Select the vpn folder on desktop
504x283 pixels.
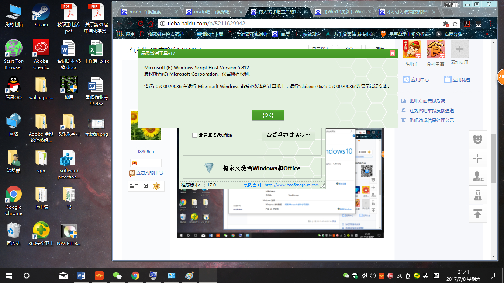[41, 161]
